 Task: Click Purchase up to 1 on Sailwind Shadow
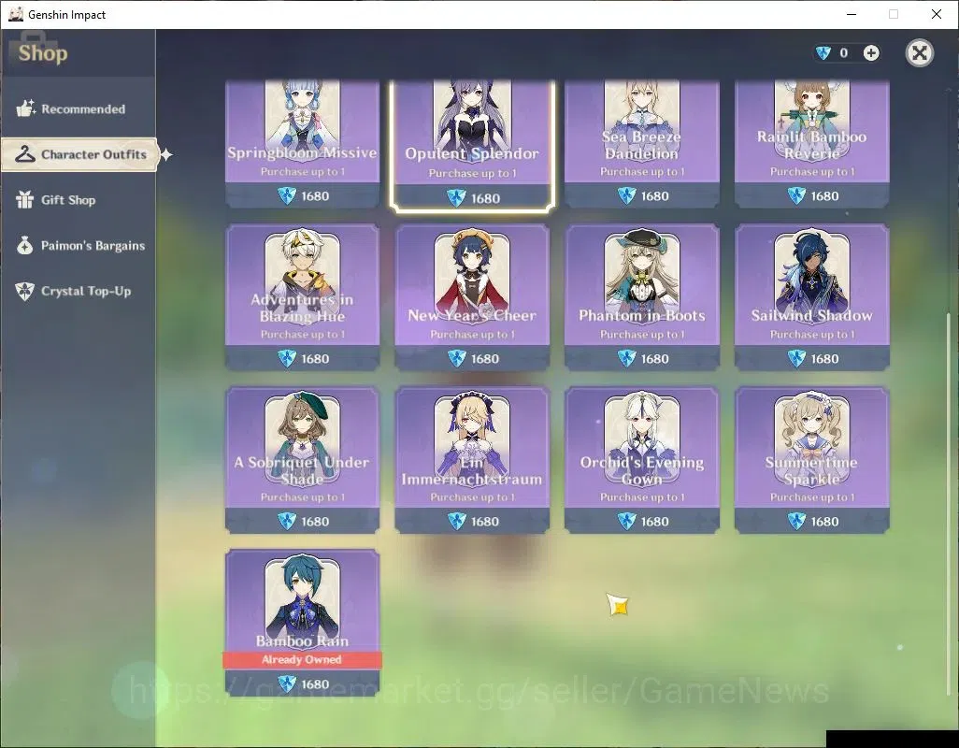coord(811,335)
